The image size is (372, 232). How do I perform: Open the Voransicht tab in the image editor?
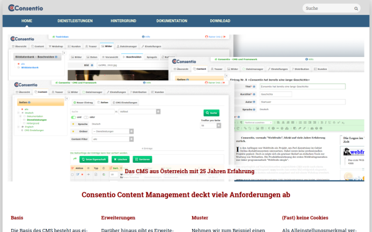[x=110, y=58]
